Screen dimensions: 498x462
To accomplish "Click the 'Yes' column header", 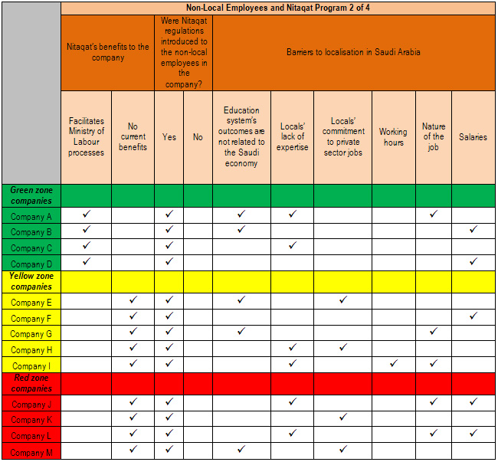I will tap(169, 137).
